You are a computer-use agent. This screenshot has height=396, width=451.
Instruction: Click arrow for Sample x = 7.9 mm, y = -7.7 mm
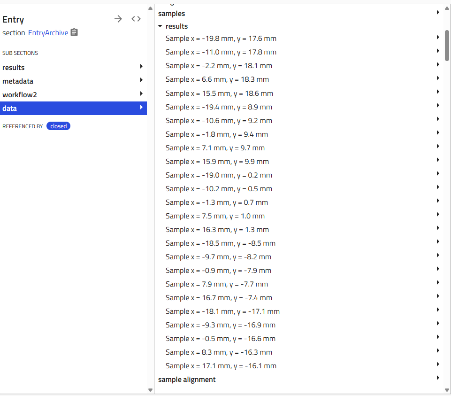coord(437,283)
